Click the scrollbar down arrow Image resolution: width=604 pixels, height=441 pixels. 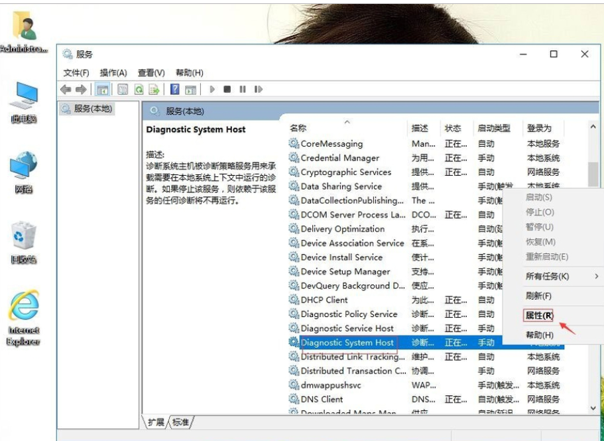tap(593, 408)
